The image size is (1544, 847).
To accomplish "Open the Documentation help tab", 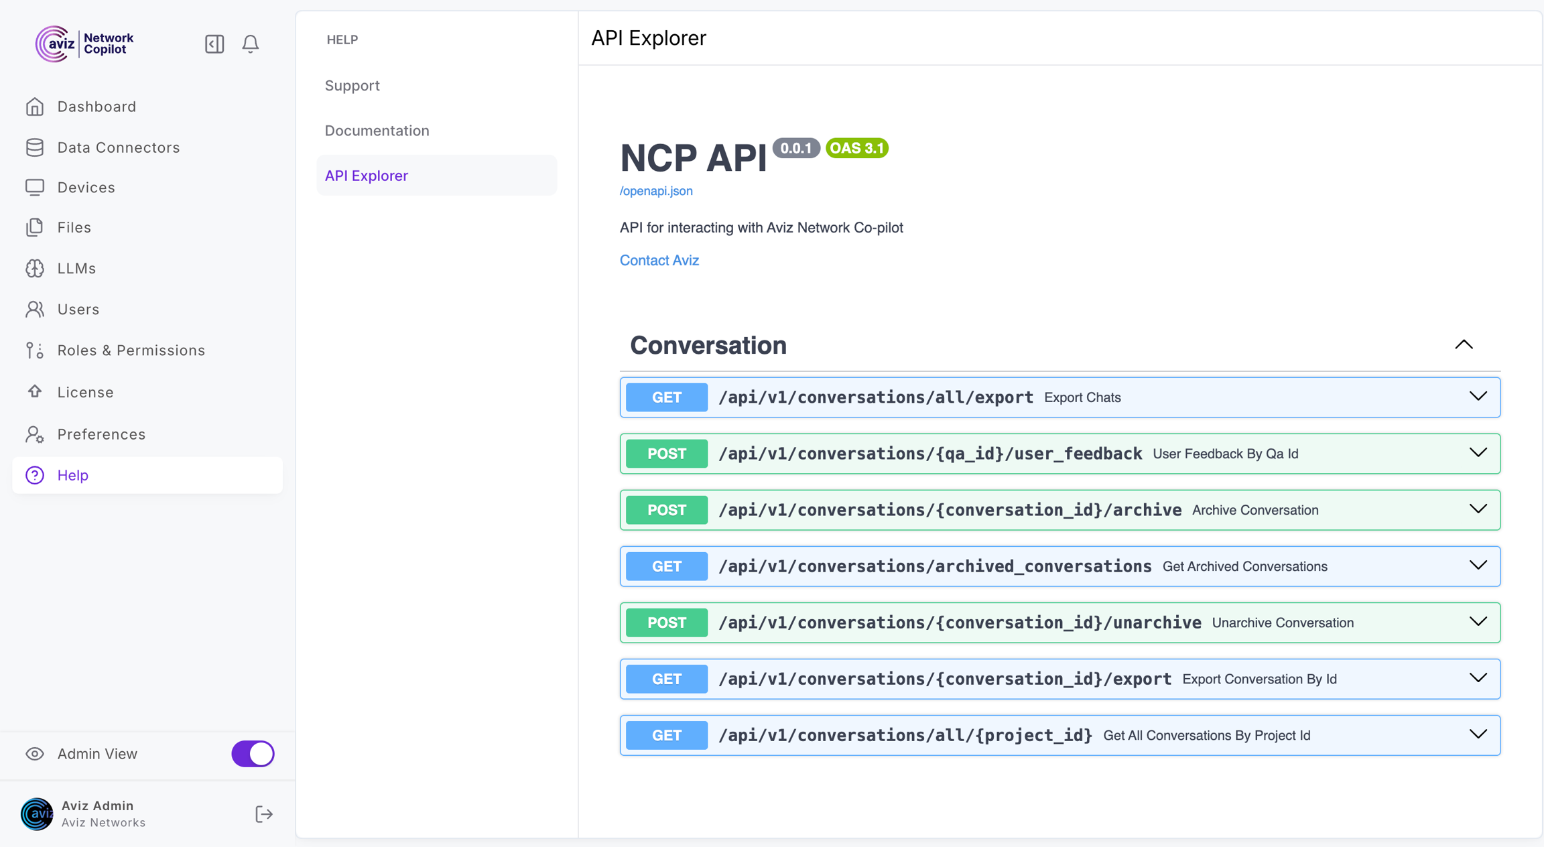I will (x=377, y=131).
